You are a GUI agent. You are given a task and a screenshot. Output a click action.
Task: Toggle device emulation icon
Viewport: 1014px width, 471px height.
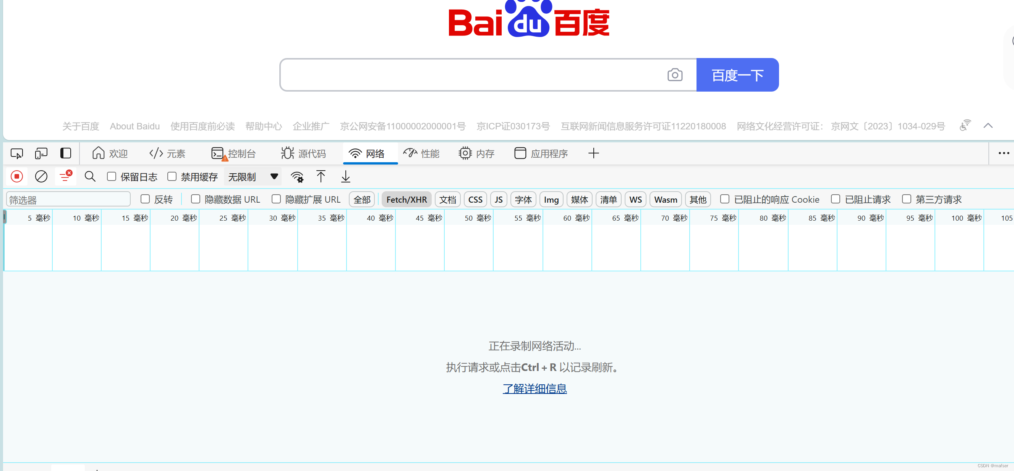41,153
